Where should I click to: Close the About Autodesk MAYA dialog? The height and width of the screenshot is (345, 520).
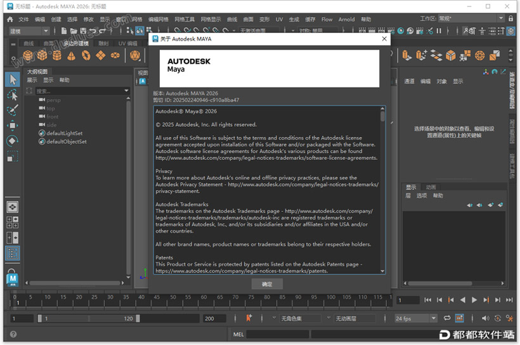tap(384, 39)
